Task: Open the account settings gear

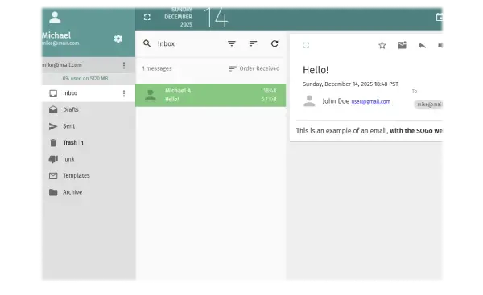Action: 118,39
